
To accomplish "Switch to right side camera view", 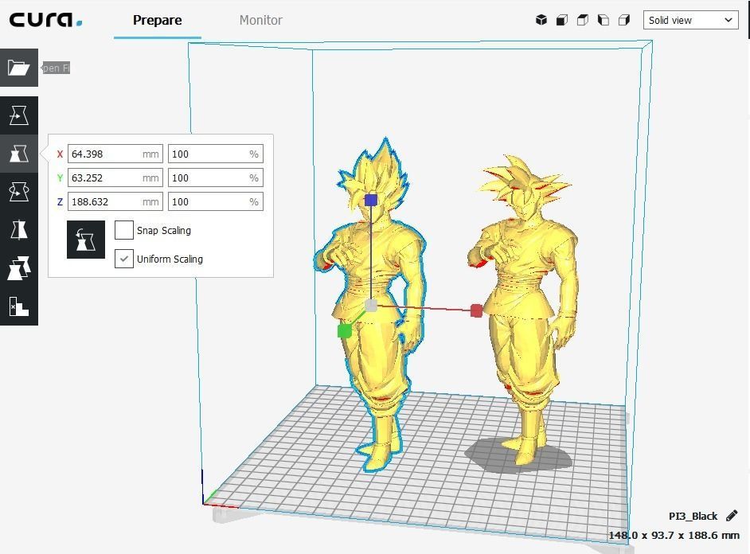I will 623,20.
